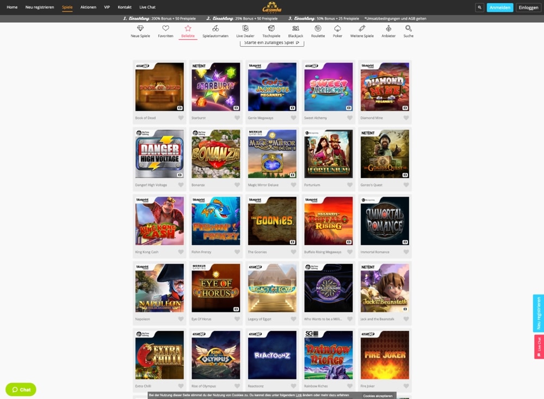Open Reactoonz game thumbnail
This screenshot has height=399, width=544.
coord(272,355)
